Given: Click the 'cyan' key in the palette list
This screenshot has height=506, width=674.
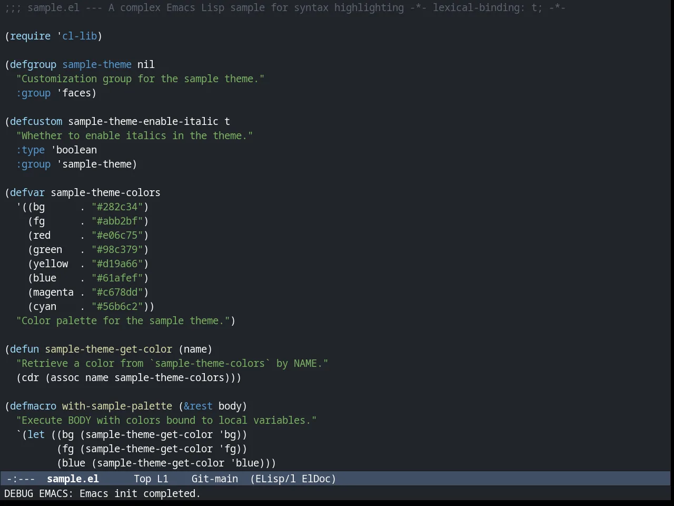Looking at the screenshot, I should (x=45, y=306).
